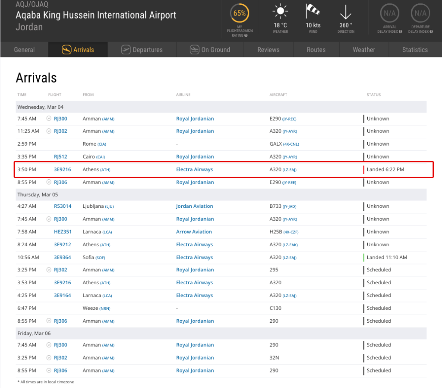Click the Jordan Aviation airline link
Image resolution: width=442 pixels, height=388 pixels.
click(x=194, y=206)
